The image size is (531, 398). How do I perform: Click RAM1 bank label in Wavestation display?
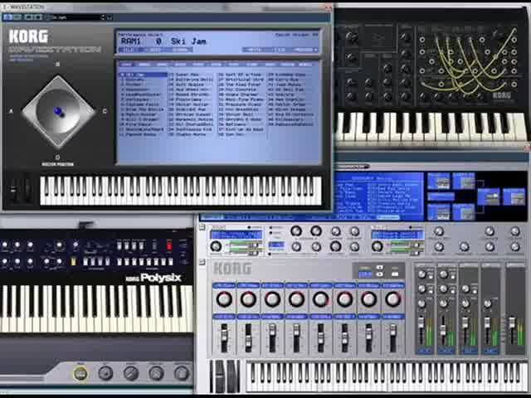131,41
